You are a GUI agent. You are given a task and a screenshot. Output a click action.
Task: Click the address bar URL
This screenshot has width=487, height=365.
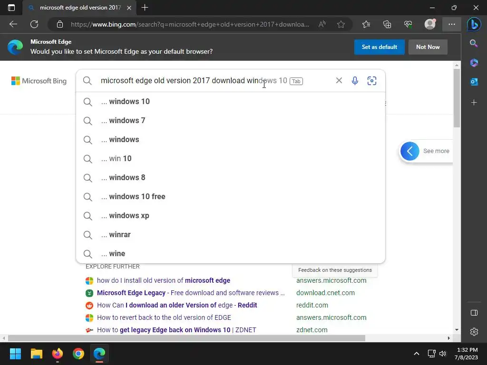[190, 24]
